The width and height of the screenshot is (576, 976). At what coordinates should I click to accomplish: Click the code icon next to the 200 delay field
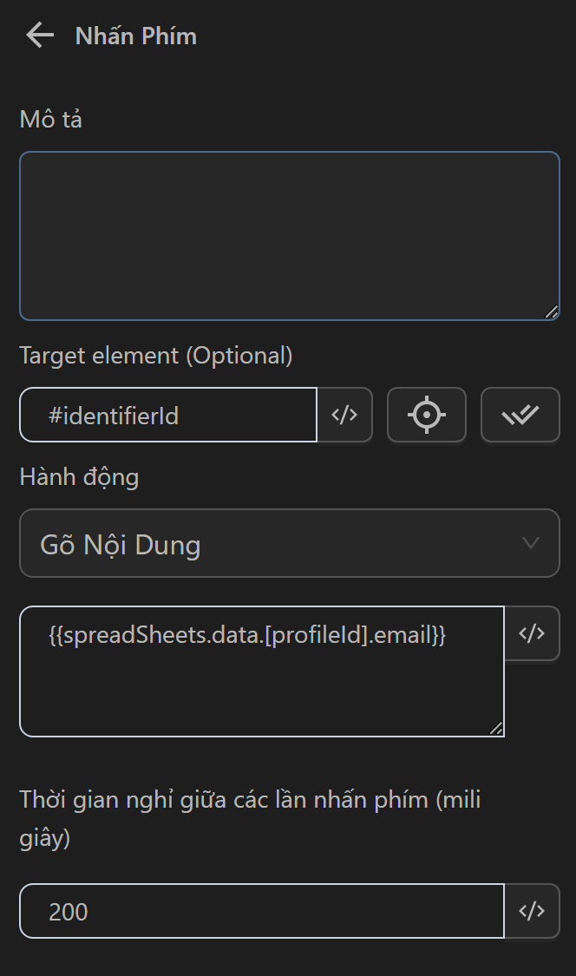point(532,911)
